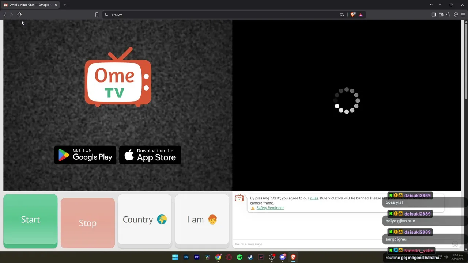The image size is (468, 263).
Task: Open the taskbar clock showing 1:16 AM
Action: click(x=458, y=257)
